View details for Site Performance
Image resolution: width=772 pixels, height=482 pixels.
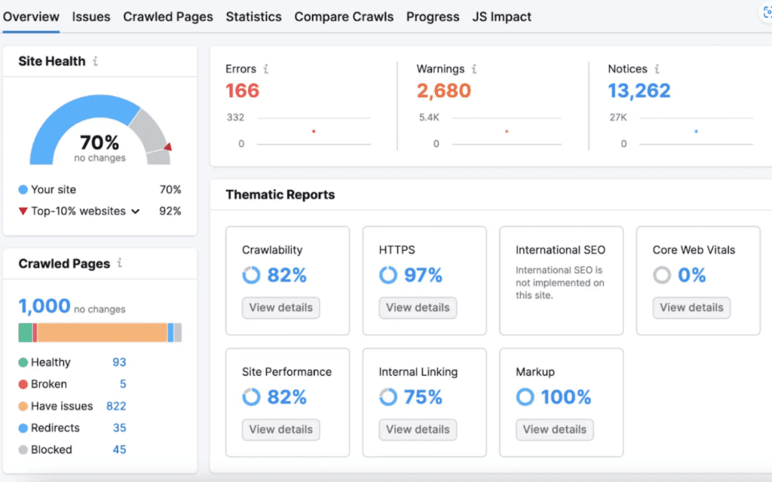pos(280,429)
